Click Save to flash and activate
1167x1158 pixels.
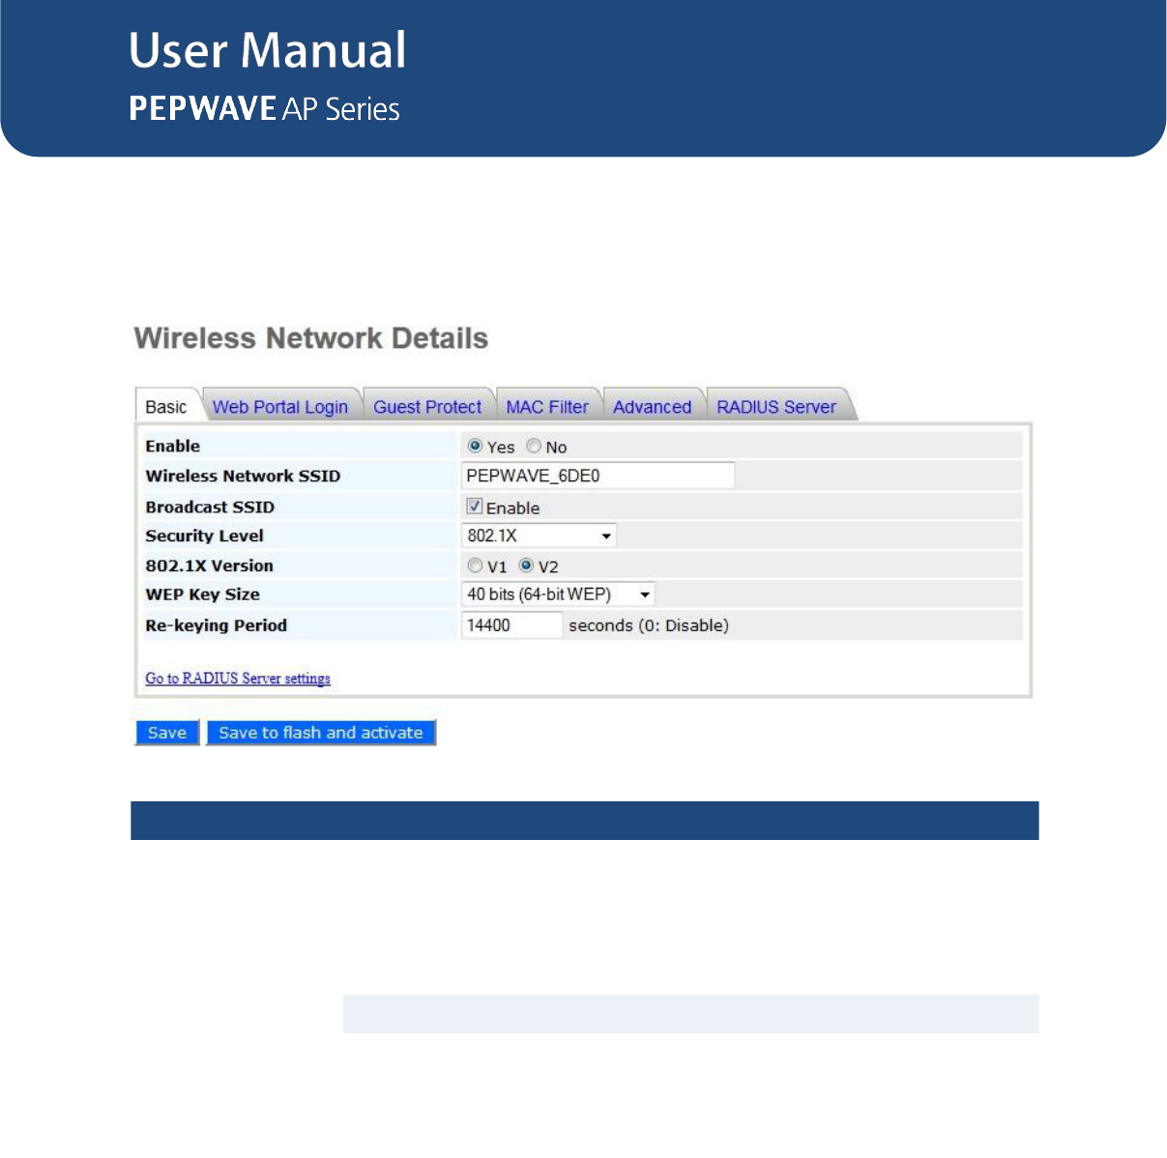(321, 733)
